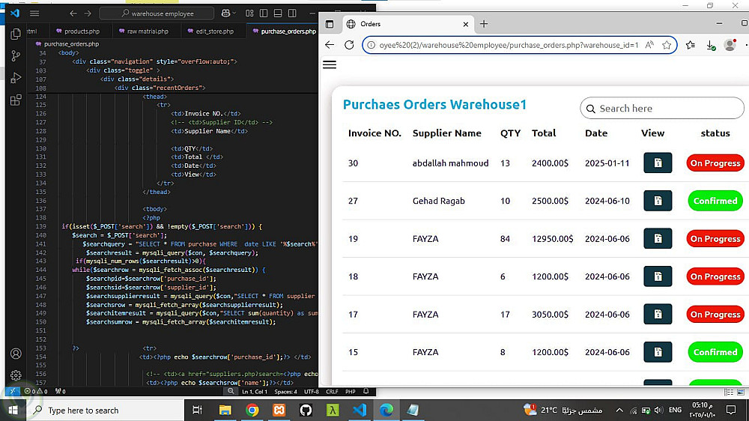Click Ln 1, Col 1 status entry

coord(255,391)
